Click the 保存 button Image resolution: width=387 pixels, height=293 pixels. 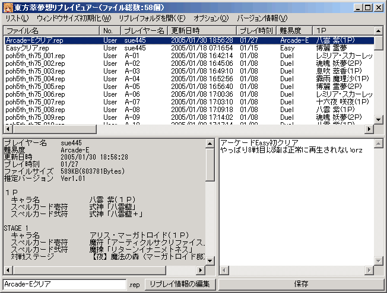coord(301,284)
